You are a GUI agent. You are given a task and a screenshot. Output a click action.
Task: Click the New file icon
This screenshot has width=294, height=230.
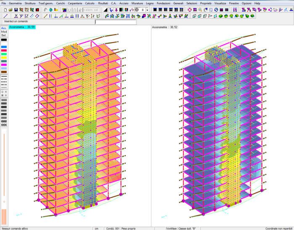[5, 10]
